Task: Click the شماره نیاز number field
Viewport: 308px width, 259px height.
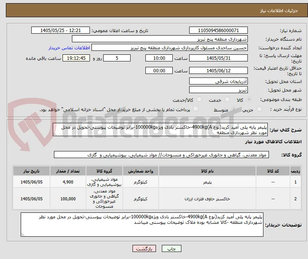Action: 218,30
